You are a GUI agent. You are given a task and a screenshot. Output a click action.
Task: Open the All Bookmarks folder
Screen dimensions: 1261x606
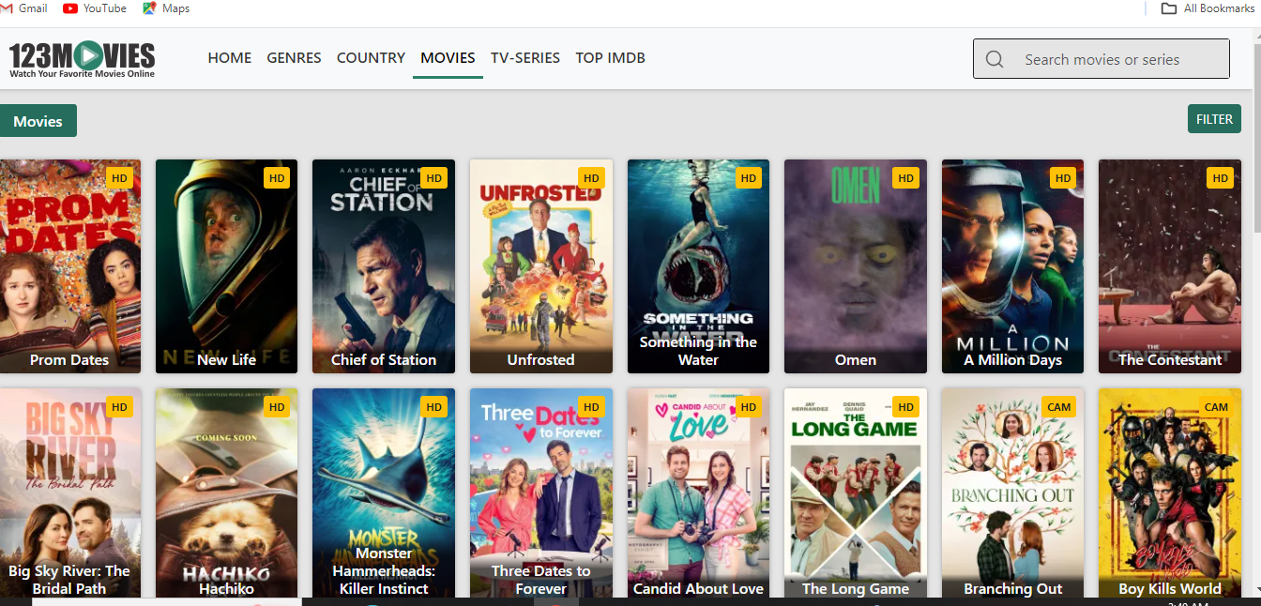pyautogui.click(x=1208, y=8)
